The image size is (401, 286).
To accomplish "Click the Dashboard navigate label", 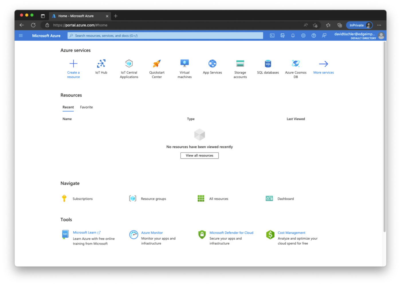I will [286, 199].
